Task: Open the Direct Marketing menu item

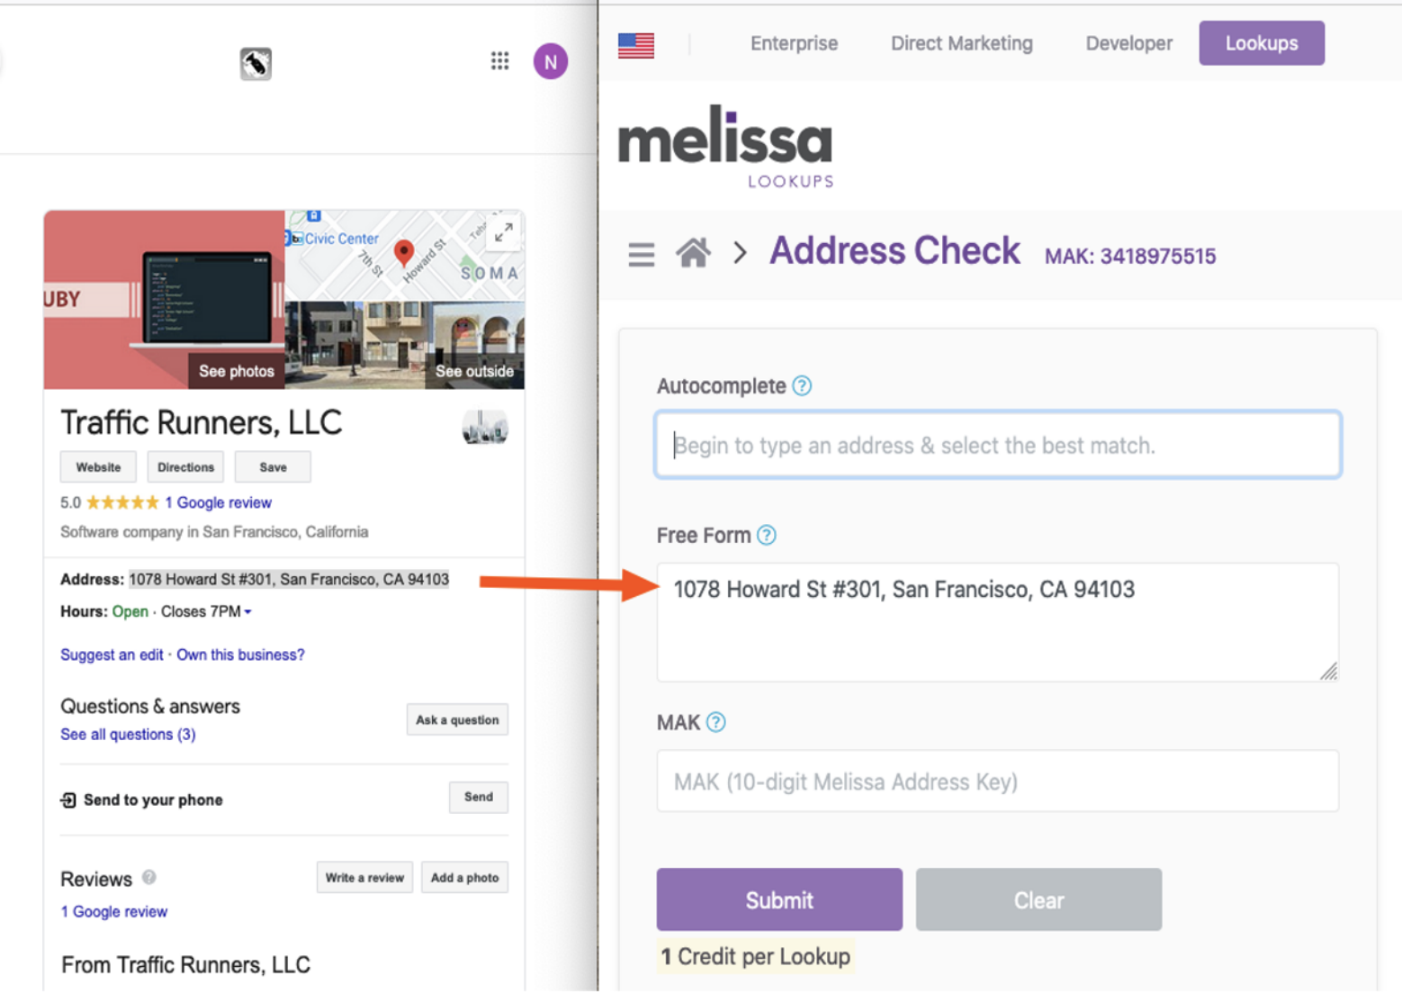Action: point(960,42)
